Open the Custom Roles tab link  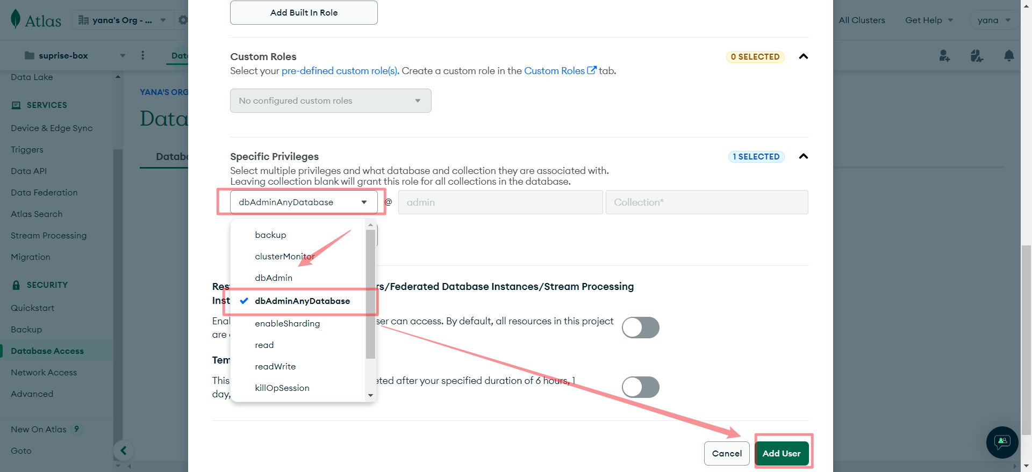560,71
